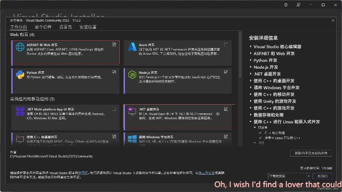Toggle the .NET 桌面开发 workload checkbox
Screen dimensions: 342x192
[x=226, y=109]
